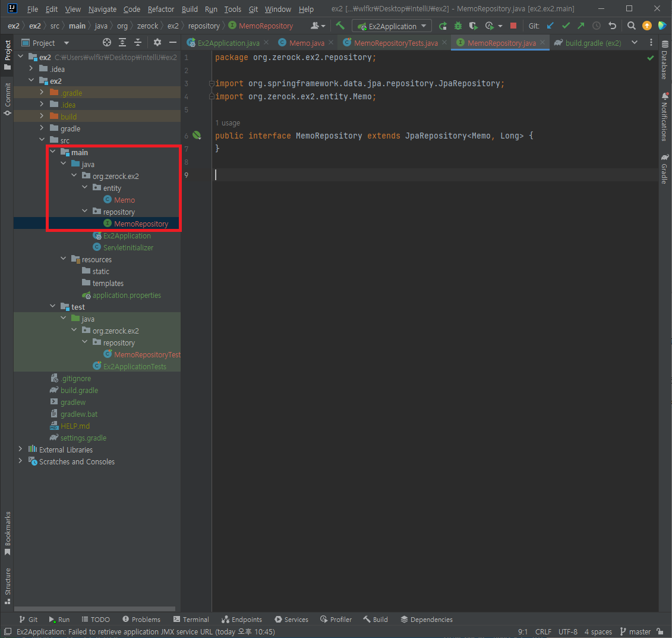
Task: Click the Rollback undo icon
Action: coord(613,26)
